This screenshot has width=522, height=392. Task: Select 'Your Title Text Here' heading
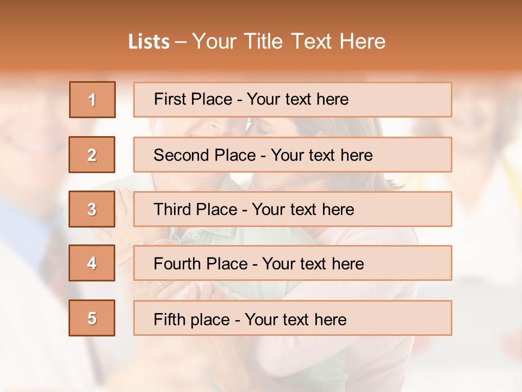click(289, 41)
